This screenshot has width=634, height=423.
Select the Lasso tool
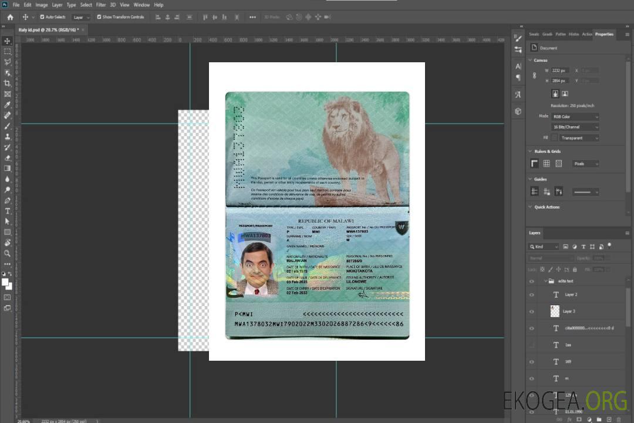[x=7, y=62]
